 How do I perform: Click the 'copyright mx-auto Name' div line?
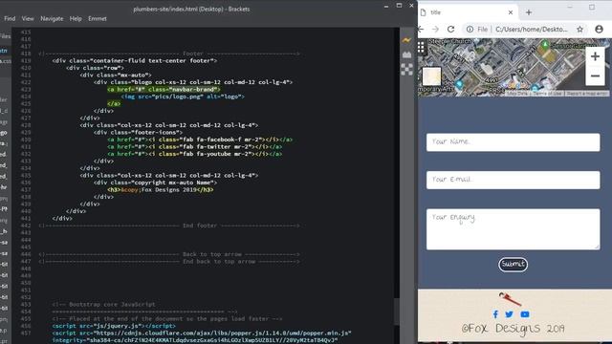coord(155,183)
